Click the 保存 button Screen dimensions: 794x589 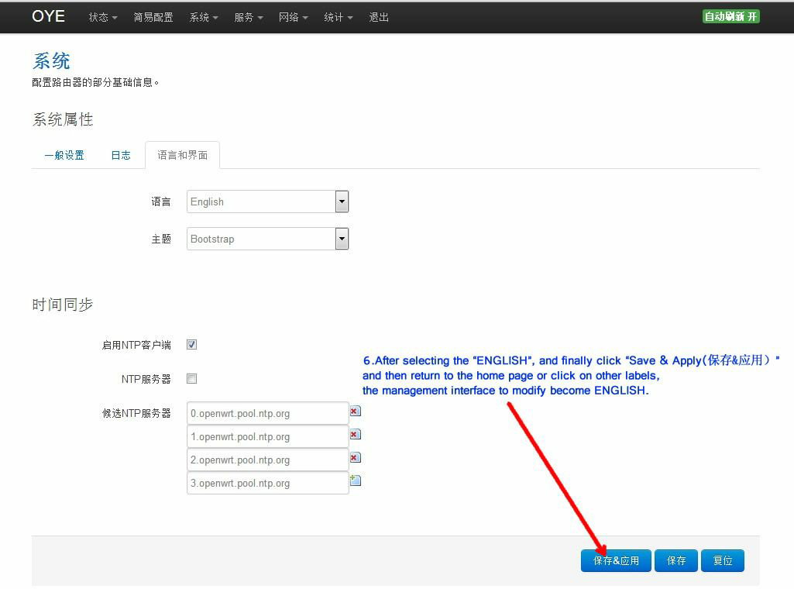coord(676,560)
